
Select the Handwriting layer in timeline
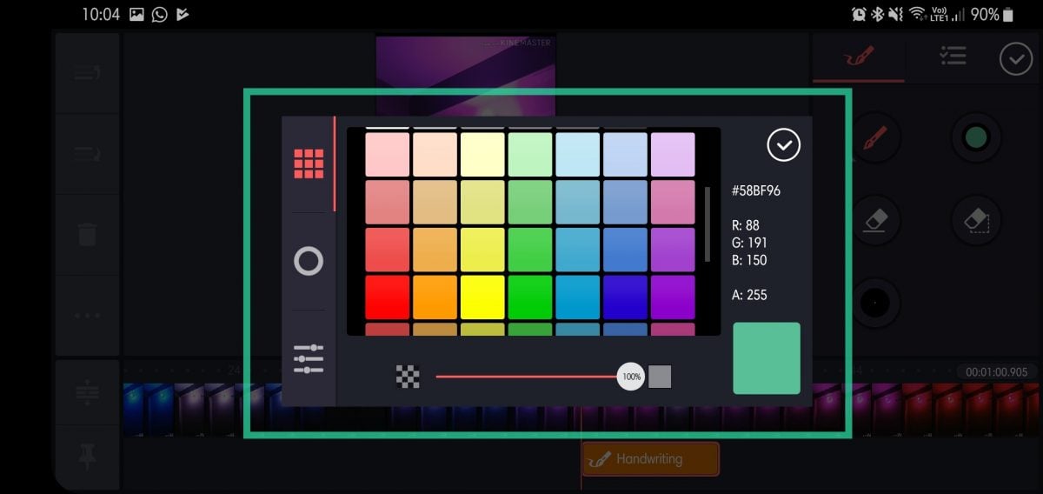pyautogui.click(x=650, y=459)
